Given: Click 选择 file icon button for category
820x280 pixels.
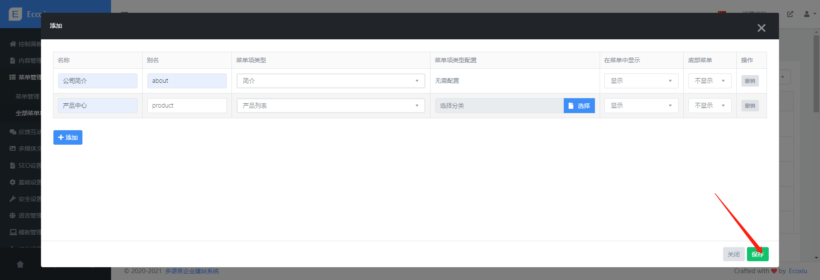Looking at the screenshot, I should [579, 106].
